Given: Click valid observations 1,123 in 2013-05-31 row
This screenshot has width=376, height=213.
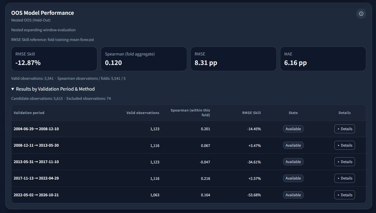Looking at the screenshot, I should click(155, 162).
